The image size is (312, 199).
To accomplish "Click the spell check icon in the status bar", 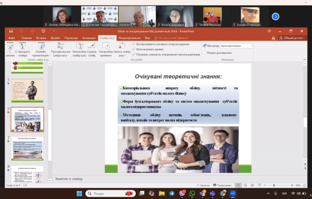I will pos(25,185).
